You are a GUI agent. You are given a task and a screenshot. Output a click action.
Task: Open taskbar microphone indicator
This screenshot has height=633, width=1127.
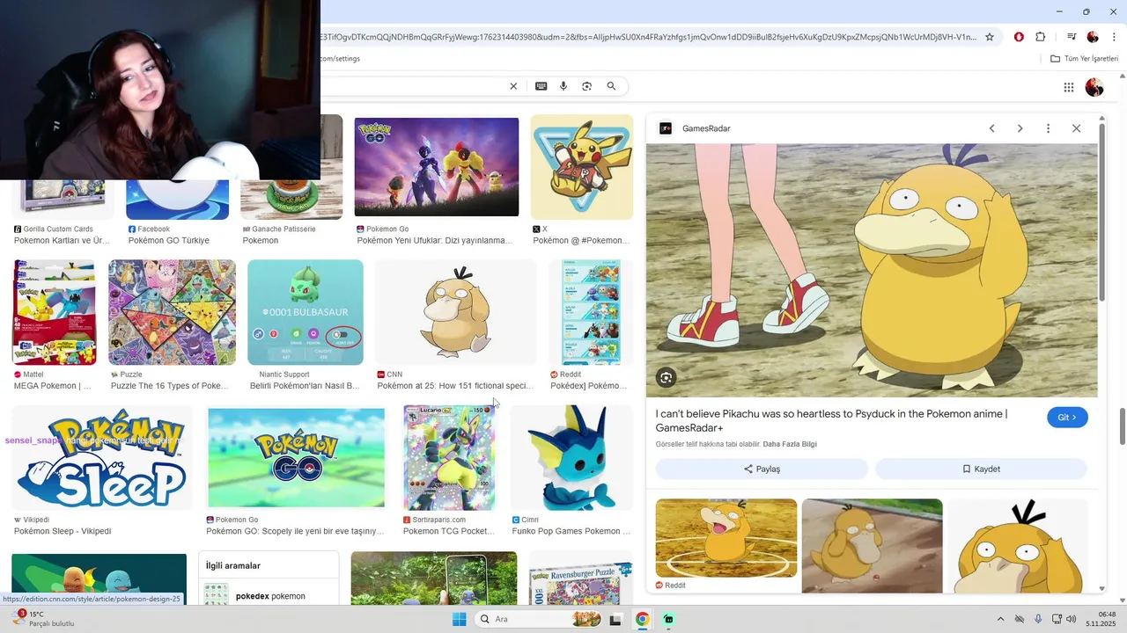pos(1038,619)
